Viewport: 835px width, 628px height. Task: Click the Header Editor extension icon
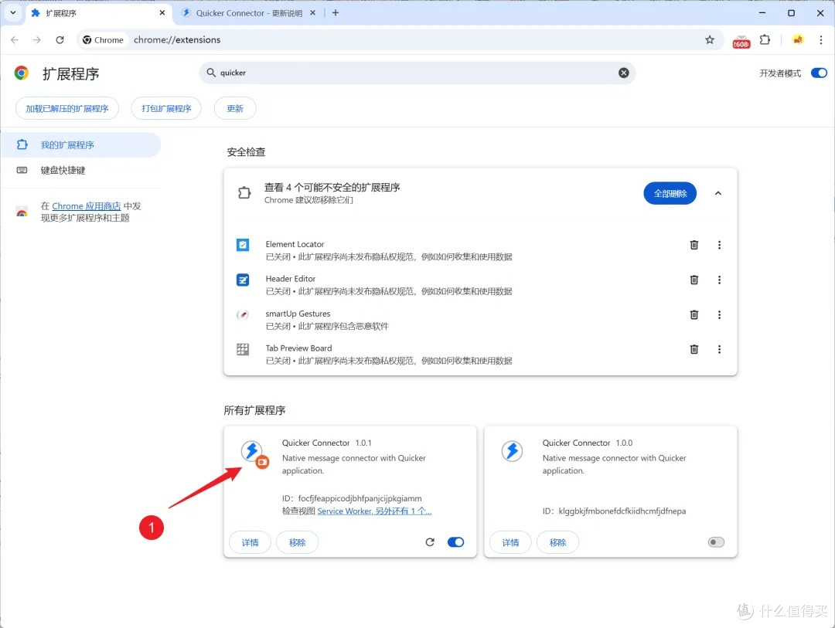tap(243, 280)
